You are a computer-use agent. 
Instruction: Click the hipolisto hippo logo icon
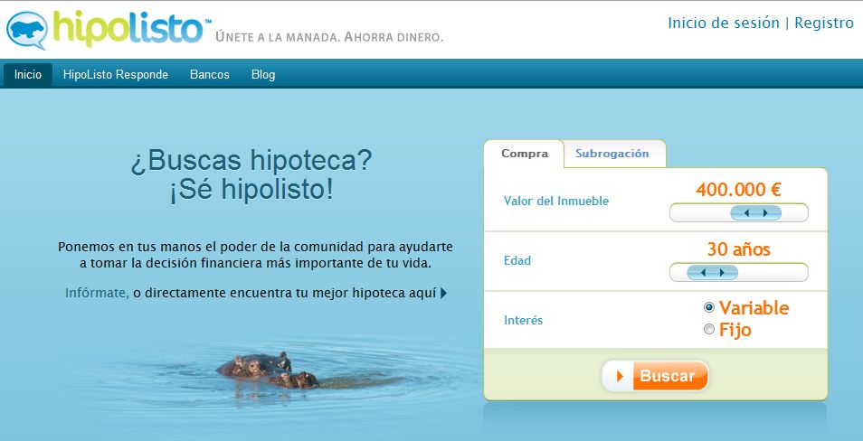[x=27, y=31]
